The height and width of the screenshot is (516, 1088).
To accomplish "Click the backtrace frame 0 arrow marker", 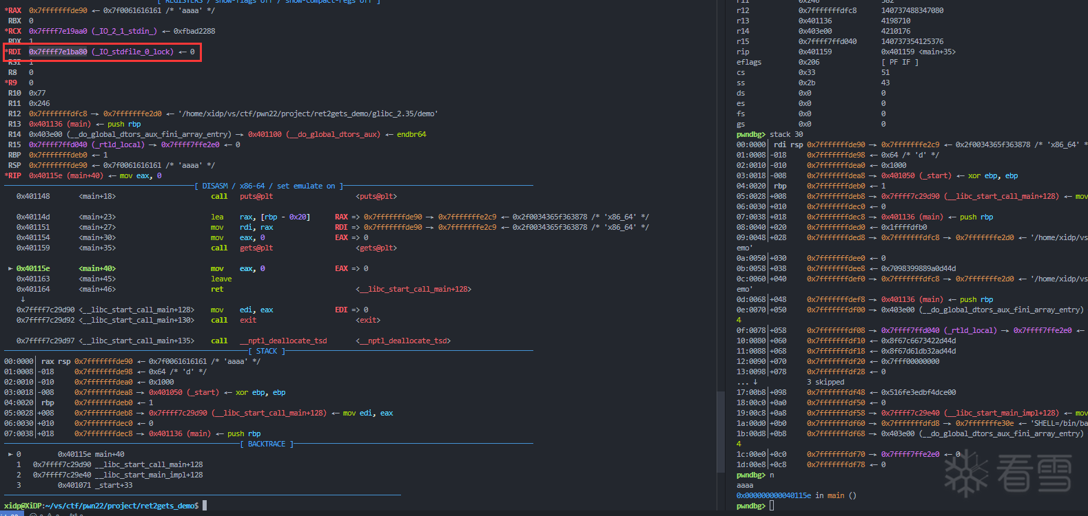I will 10,454.
